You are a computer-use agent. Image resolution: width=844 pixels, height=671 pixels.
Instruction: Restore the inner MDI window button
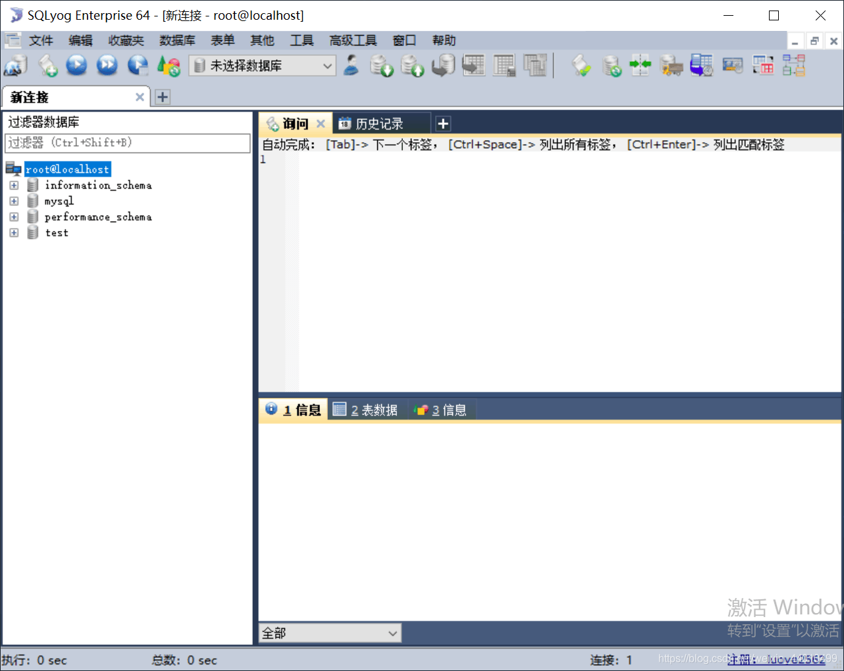click(x=814, y=41)
